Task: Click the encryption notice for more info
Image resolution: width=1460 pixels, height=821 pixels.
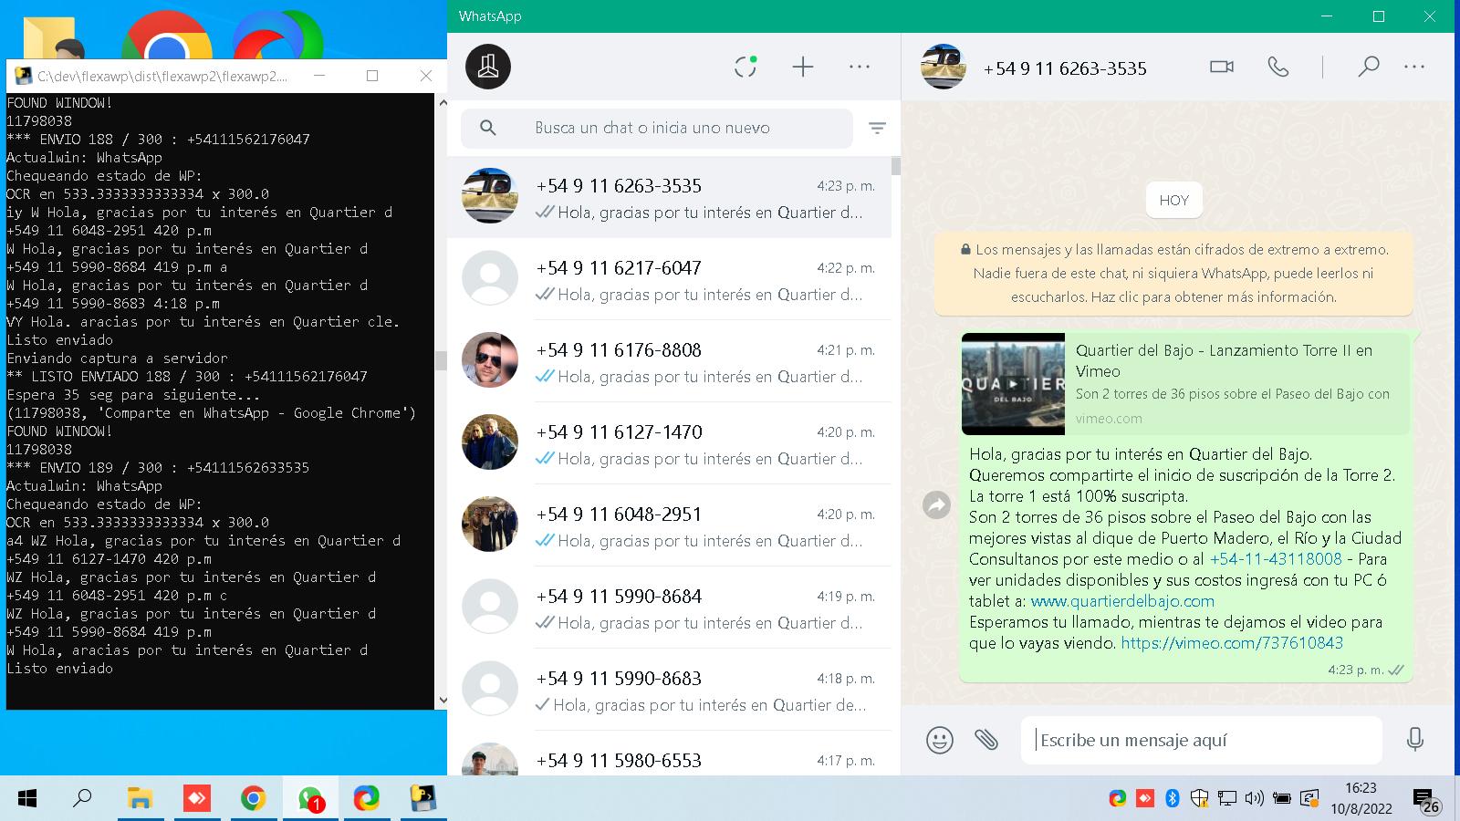Action: tap(1173, 274)
